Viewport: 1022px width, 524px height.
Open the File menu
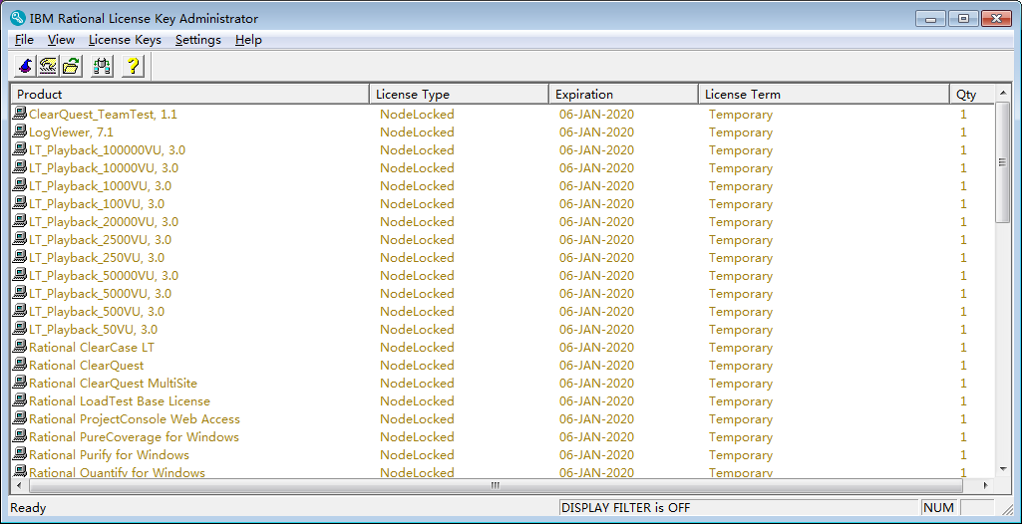24,40
